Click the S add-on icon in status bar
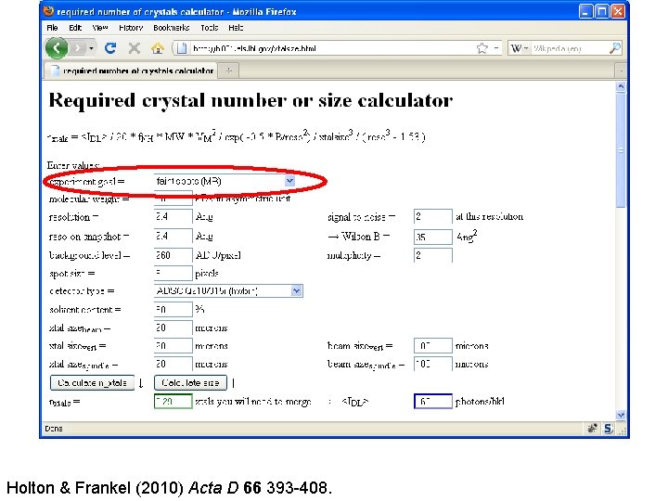This screenshot has height=501, width=668. pos(609,429)
